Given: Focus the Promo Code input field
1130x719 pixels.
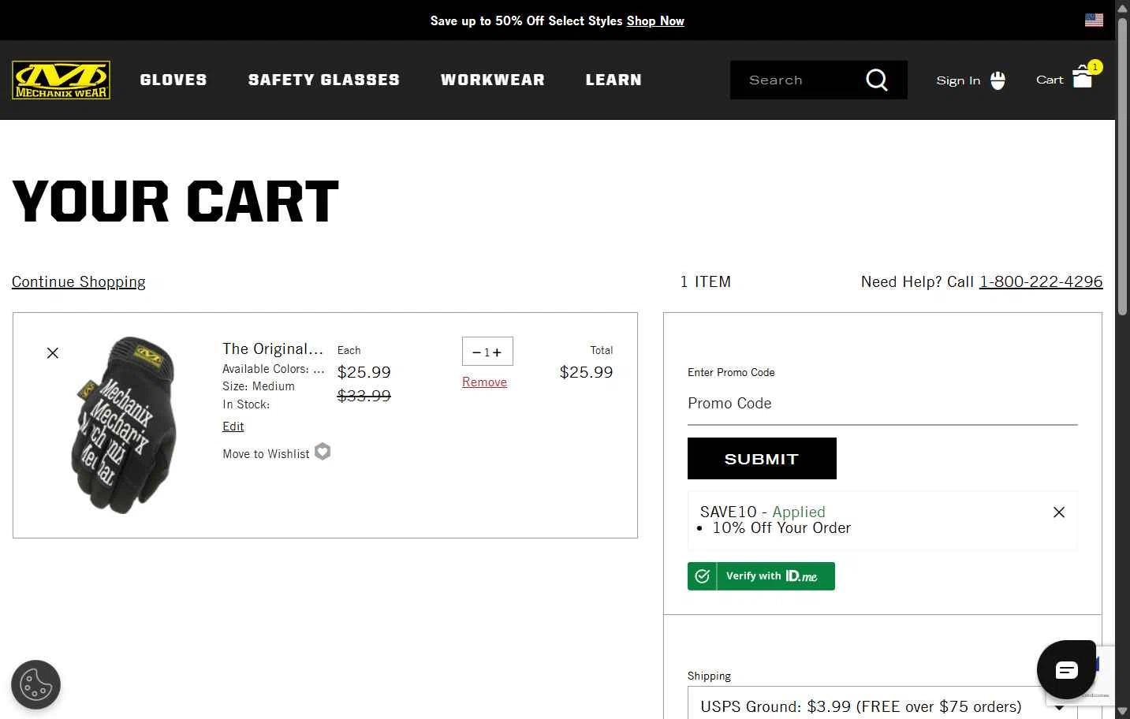Looking at the screenshot, I should click(x=882, y=404).
